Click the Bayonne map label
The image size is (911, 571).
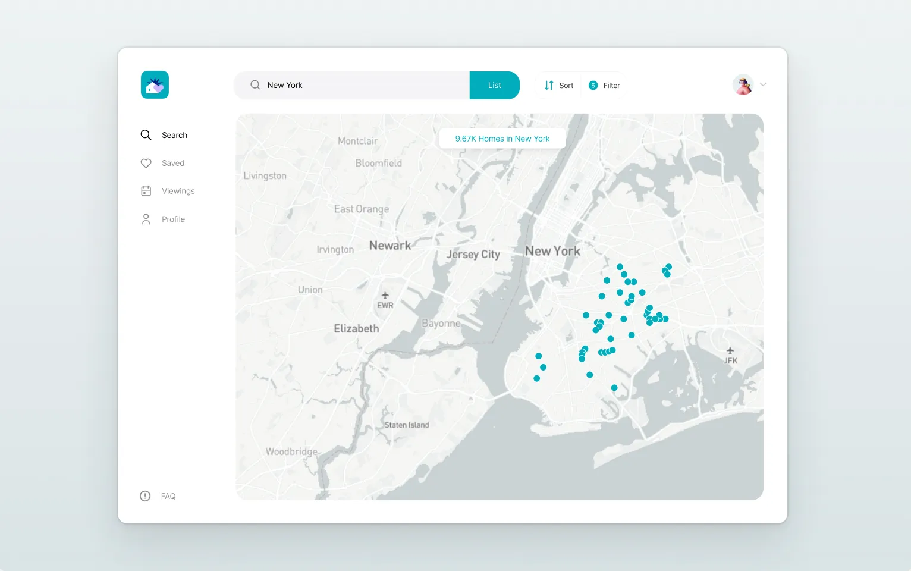441,324
